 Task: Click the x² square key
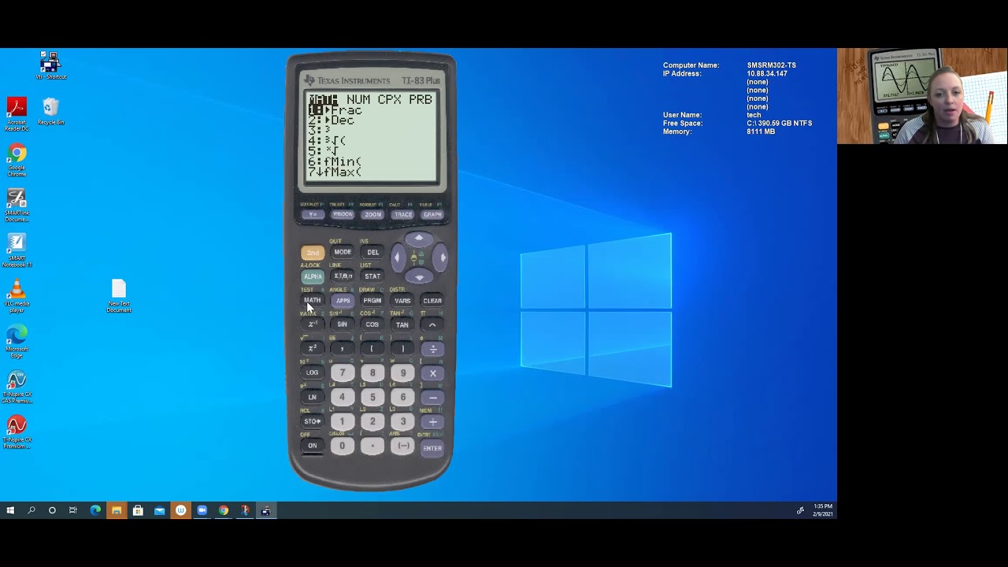pyautogui.click(x=313, y=348)
